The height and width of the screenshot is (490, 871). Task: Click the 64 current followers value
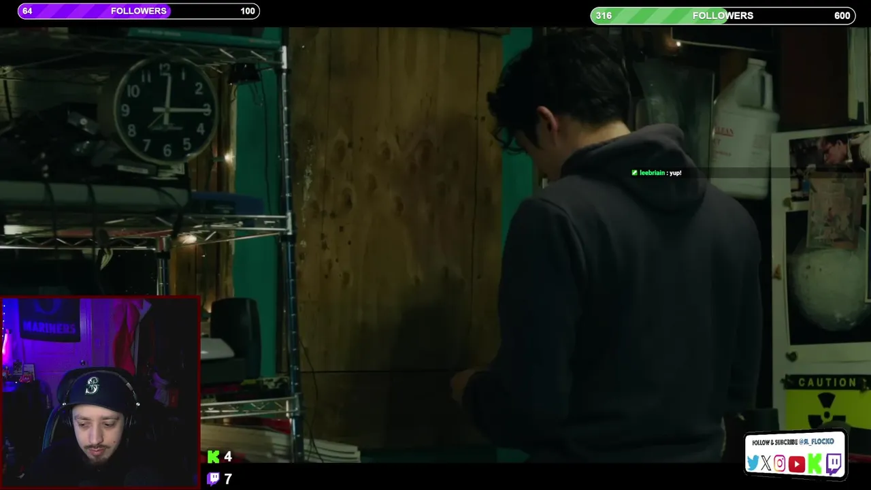[x=27, y=11]
